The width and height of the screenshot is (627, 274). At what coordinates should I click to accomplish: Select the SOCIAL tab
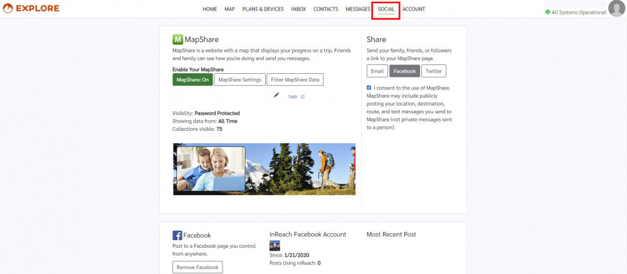click(x=386, y=9)
